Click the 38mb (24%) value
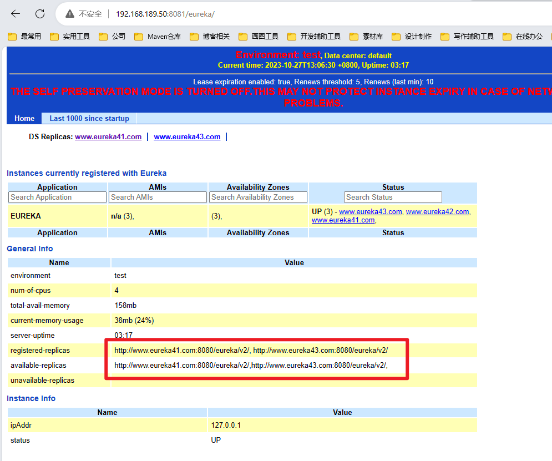Screen dimensions: 552x461 point(134,320)
